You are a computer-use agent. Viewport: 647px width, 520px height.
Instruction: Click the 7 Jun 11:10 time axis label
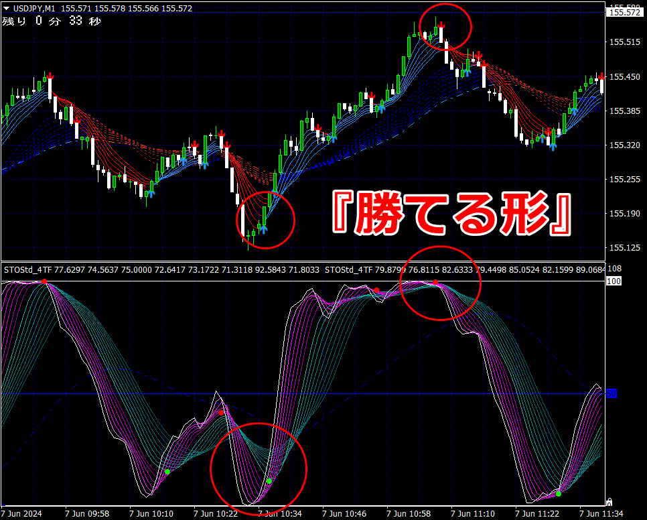coord(473,514)
